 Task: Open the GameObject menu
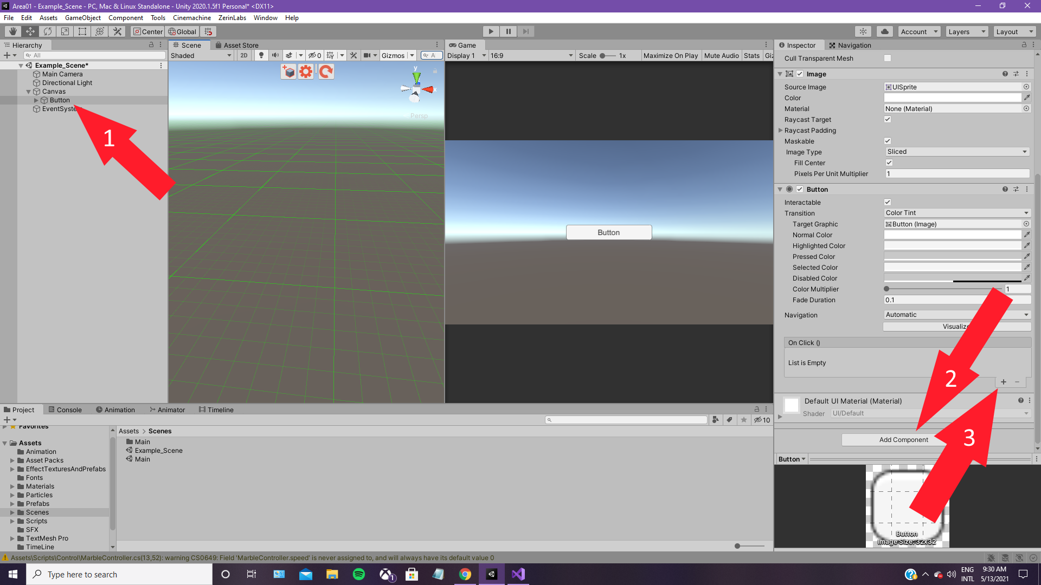point(82,18)
